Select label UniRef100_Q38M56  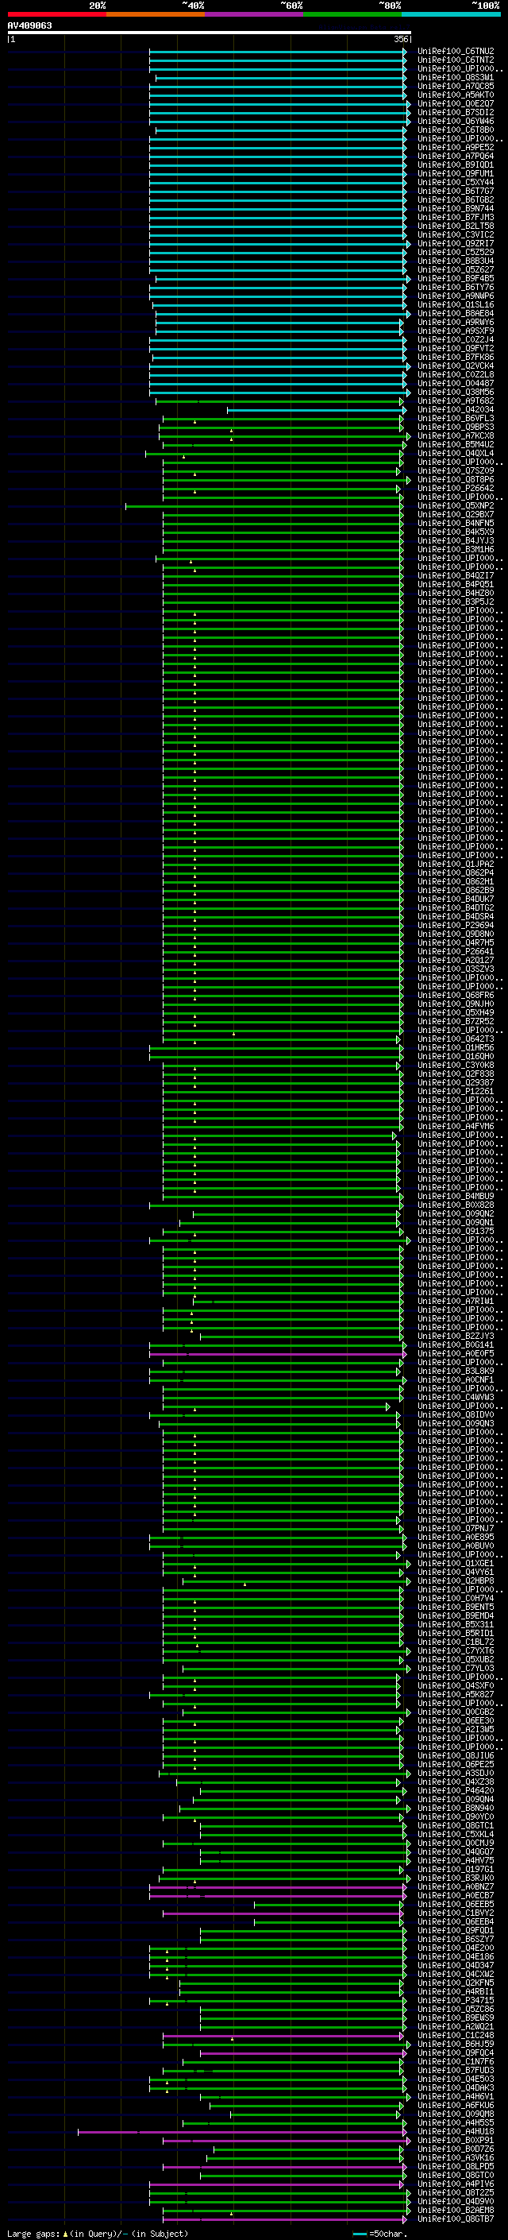click(x=455, y=393)
